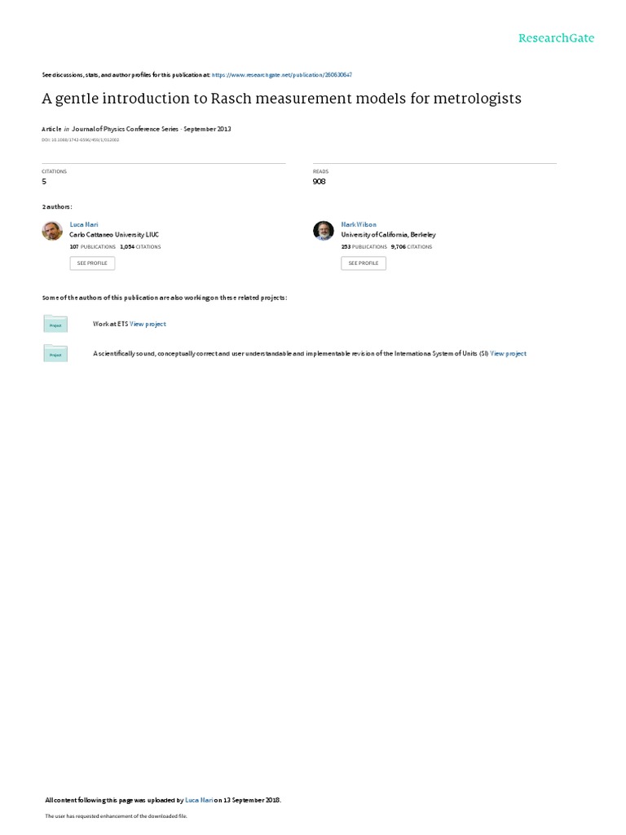Click Mark Wilson's profile photo
The width and height of the screenshot is (626, 835).
[x=323, y=231]
